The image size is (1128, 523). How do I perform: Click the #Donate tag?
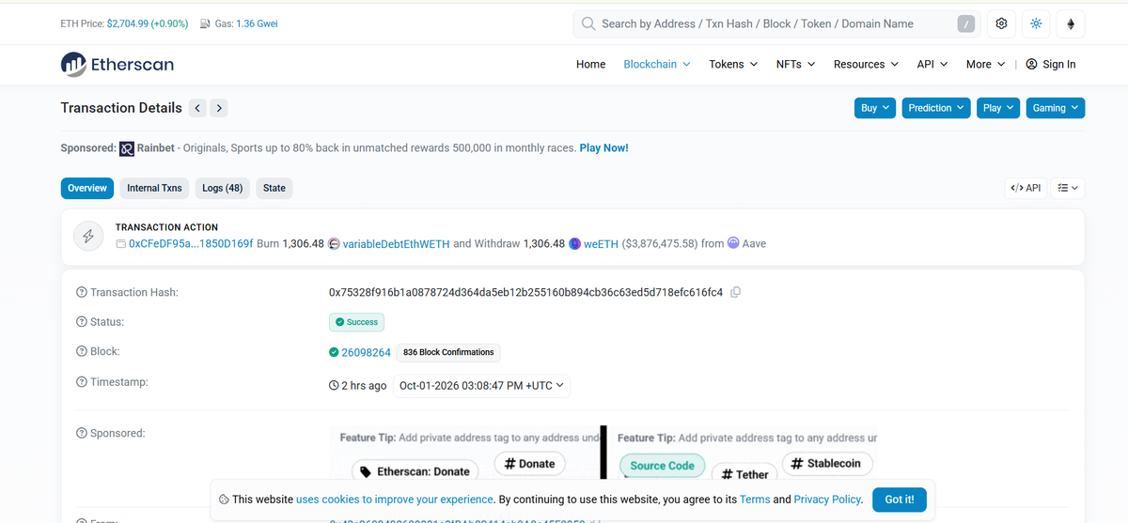pyautogui.click(x=529, y=463)
